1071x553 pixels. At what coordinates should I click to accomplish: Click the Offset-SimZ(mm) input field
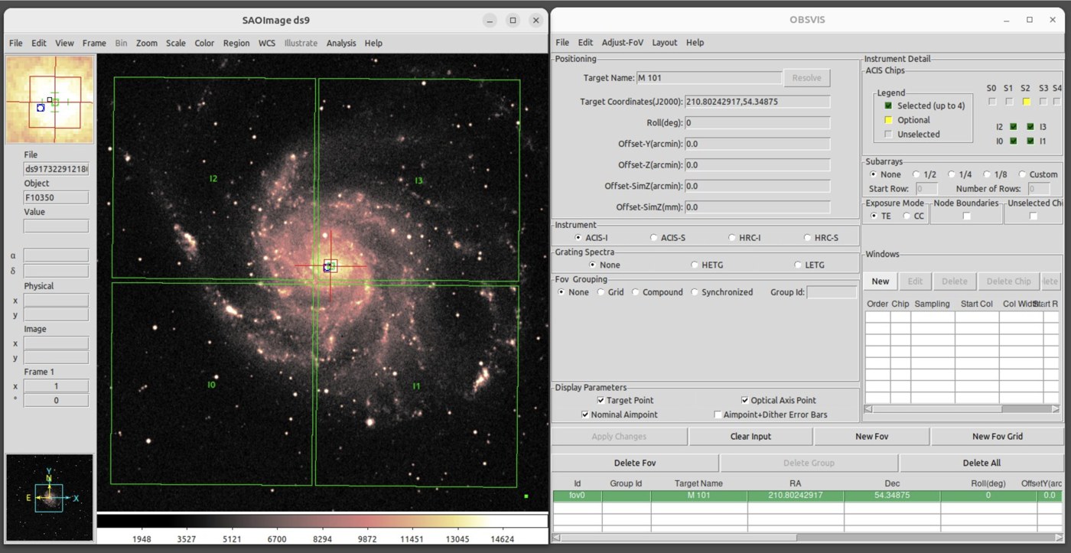pos(757,207)
